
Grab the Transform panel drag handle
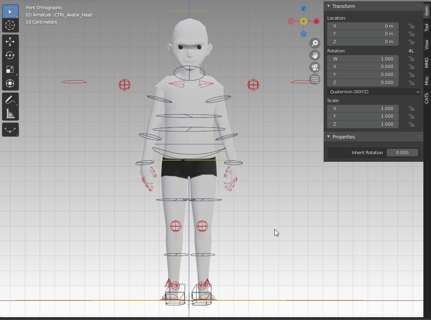(x=418, y=6)
